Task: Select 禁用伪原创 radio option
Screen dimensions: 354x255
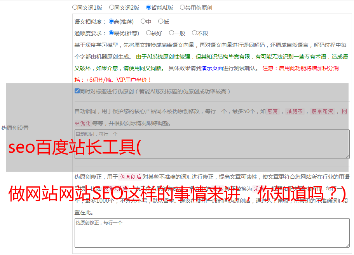Action: pos(182,7)
